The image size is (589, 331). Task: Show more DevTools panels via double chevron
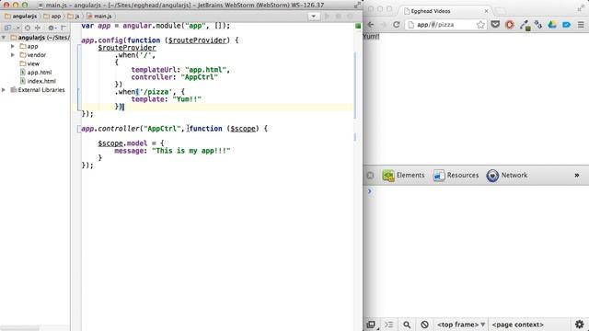click(x=577, y=176)
